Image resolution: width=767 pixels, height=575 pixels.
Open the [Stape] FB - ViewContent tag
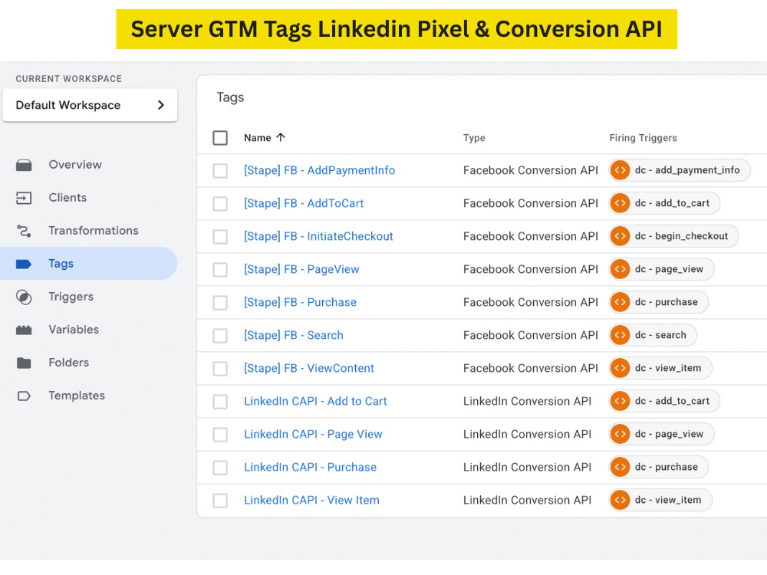309,368
